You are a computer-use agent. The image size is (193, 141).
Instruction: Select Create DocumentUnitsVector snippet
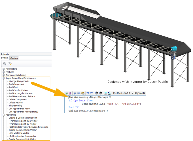click(x=23, y=130)
